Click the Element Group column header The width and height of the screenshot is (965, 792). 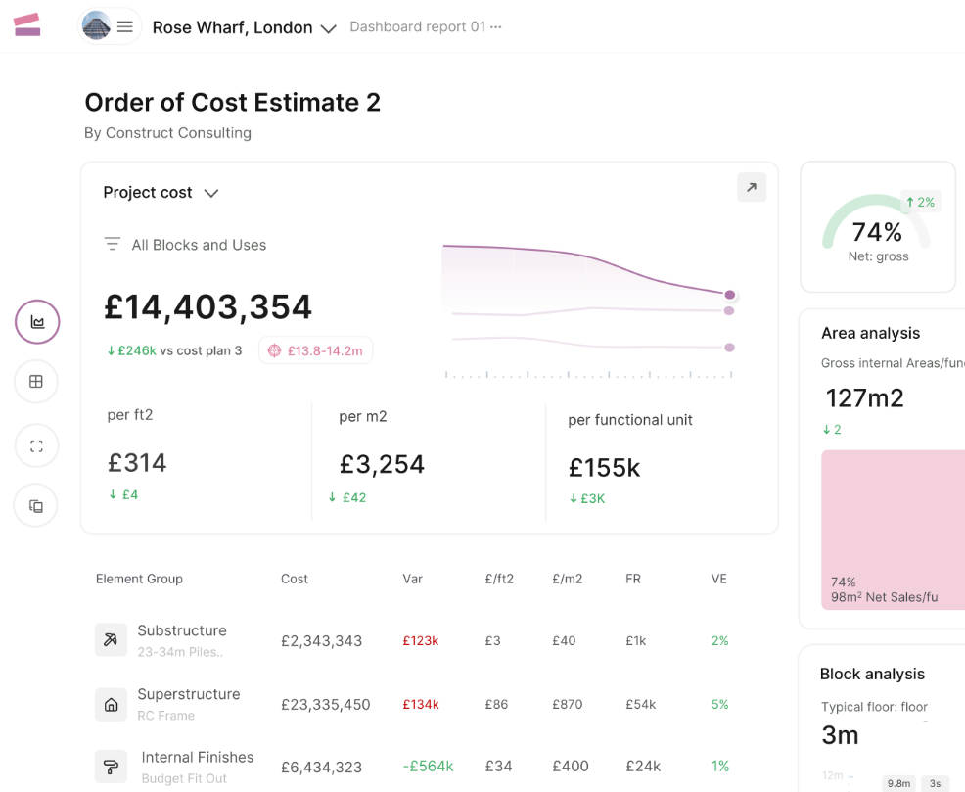click(139, 579)
